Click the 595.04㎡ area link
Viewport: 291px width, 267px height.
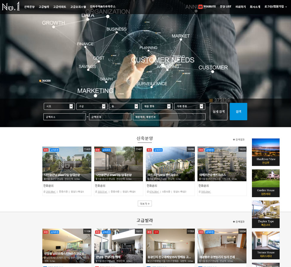click(x=206, y=192)
